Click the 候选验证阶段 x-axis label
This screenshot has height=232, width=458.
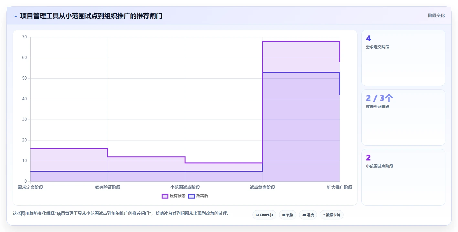click(x=108, y=187)
